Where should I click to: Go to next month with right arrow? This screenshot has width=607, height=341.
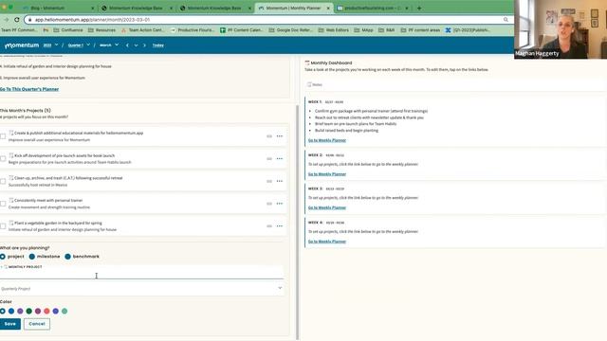point(144,45)
